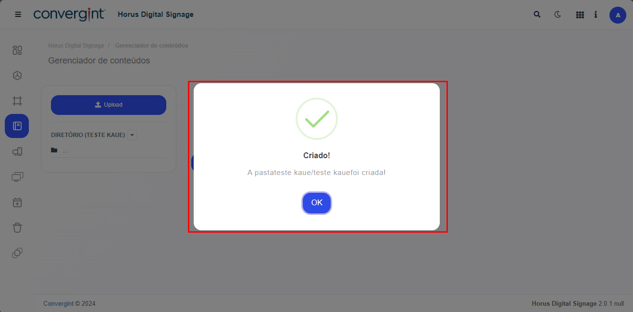
Task: Select the frame layout sidebar icon
Action: 17,101
